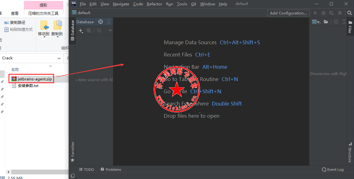Click the default project breadcrumb

(81, 13)
